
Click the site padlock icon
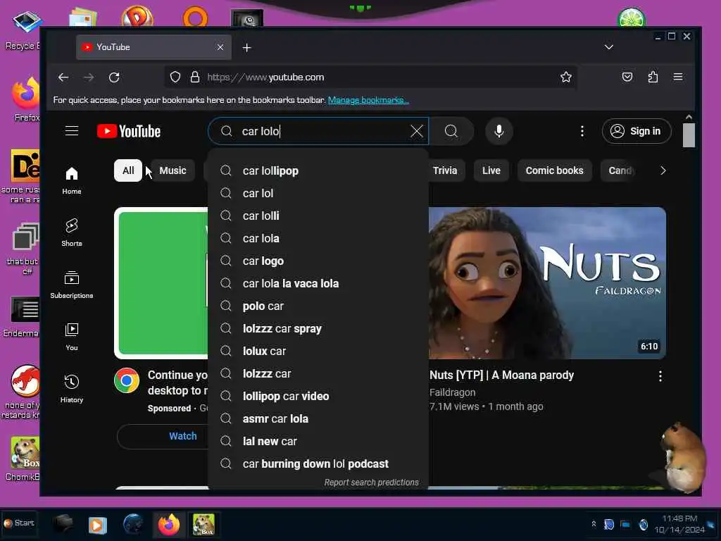pos(195,77)
